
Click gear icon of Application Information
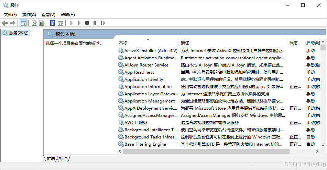click(121, 86)
